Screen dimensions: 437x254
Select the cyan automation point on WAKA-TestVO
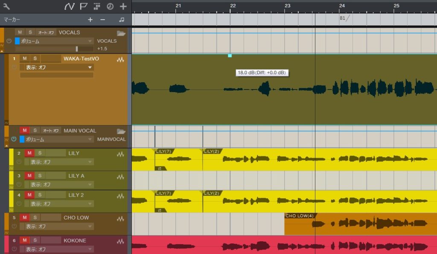tap(230, 56)
